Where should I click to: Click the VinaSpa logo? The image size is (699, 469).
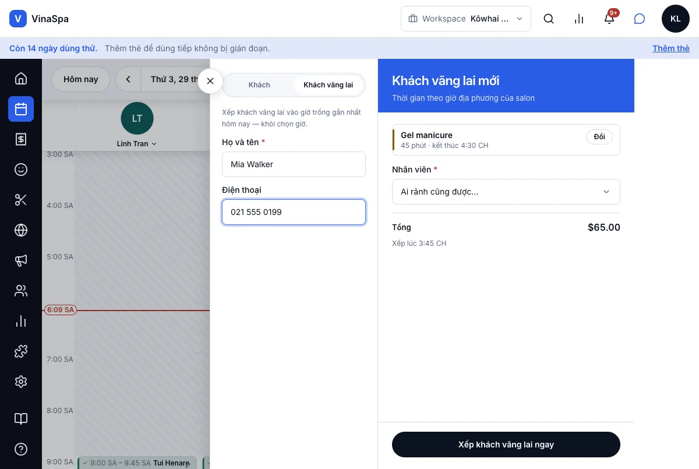(x=39, y=19)
